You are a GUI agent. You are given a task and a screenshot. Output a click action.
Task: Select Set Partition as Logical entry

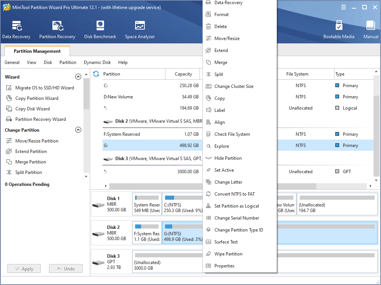[240, 206]
